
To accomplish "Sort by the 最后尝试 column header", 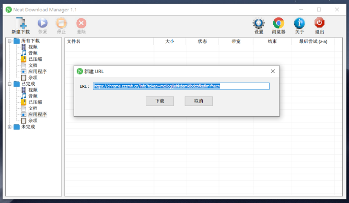I will (312, 42).
